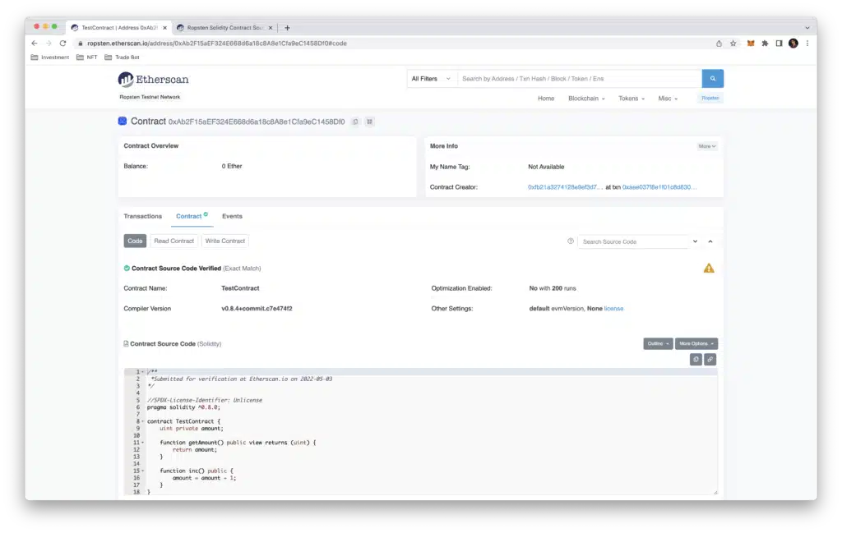Click the yellow compiler warning triangle

coord(709,268)
